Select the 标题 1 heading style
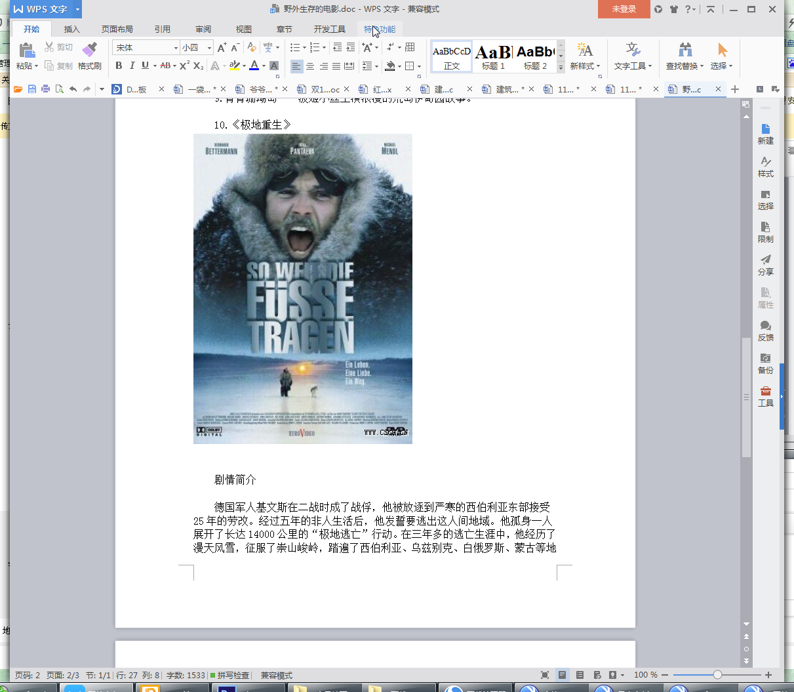 493,57
